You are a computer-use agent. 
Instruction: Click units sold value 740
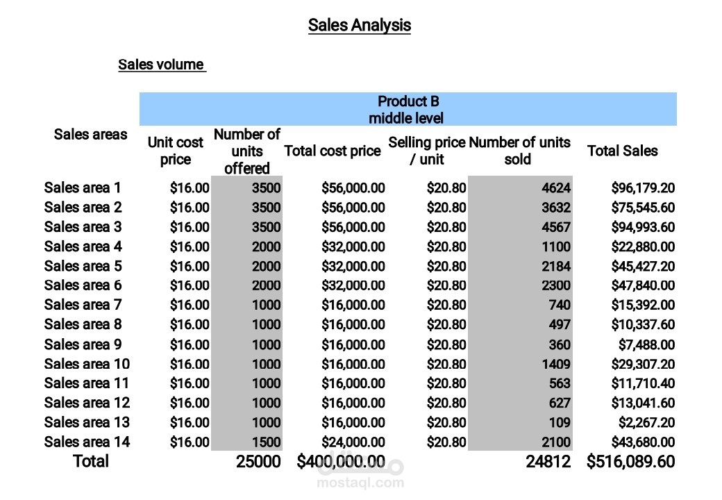pos(560,305)
